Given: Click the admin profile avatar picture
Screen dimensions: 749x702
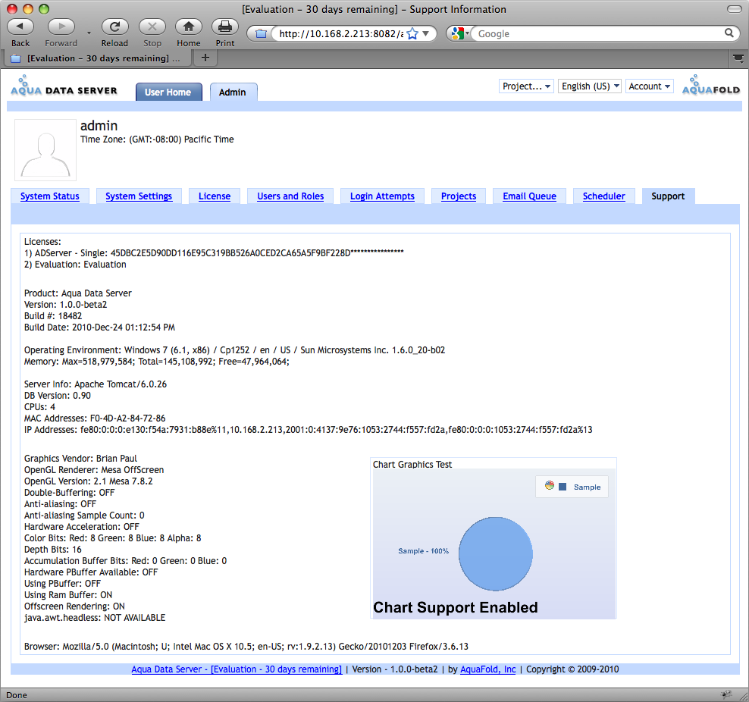Looking at the screenshot, I should tap(45, 150).
